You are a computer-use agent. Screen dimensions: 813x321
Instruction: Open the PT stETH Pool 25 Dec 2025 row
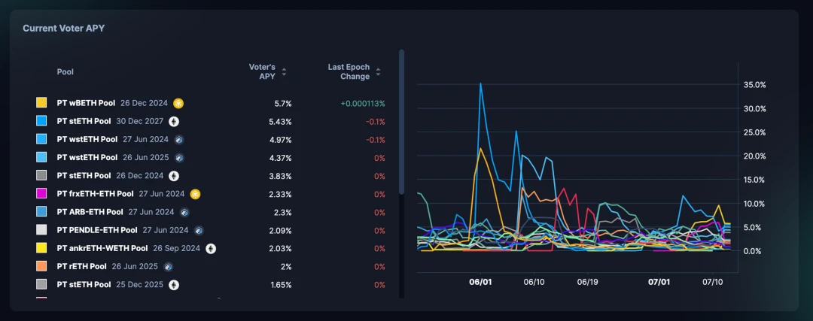coord(211,285)
